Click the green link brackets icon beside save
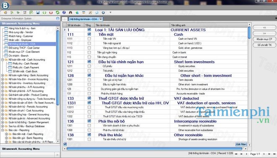The width and height of the screenshot is (277, 158). 44,13
